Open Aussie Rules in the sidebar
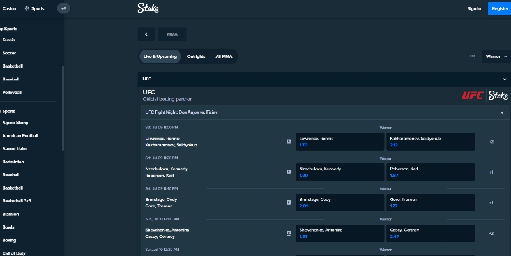 15,149
